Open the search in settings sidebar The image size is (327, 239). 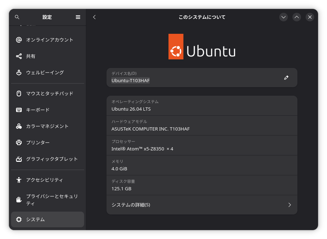point(17,17)
